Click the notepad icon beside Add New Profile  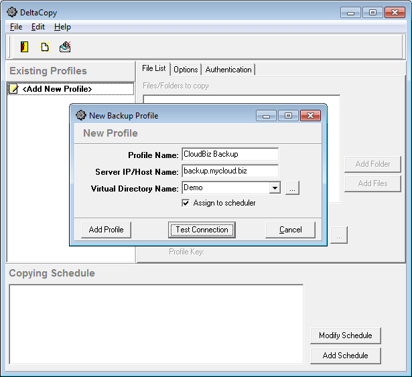13,89
